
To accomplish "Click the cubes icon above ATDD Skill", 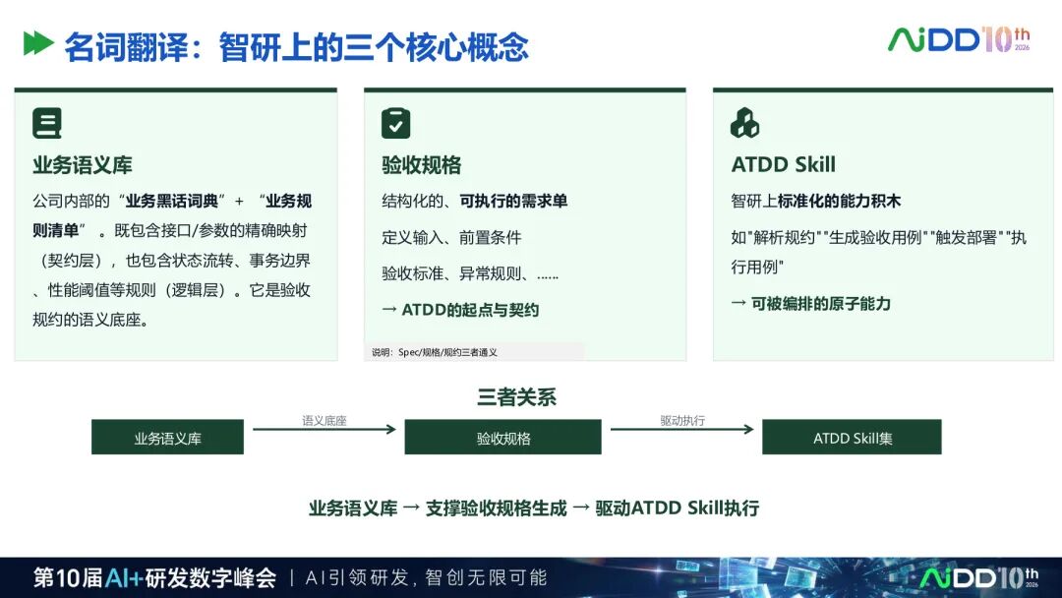I will tap(744, 123).
